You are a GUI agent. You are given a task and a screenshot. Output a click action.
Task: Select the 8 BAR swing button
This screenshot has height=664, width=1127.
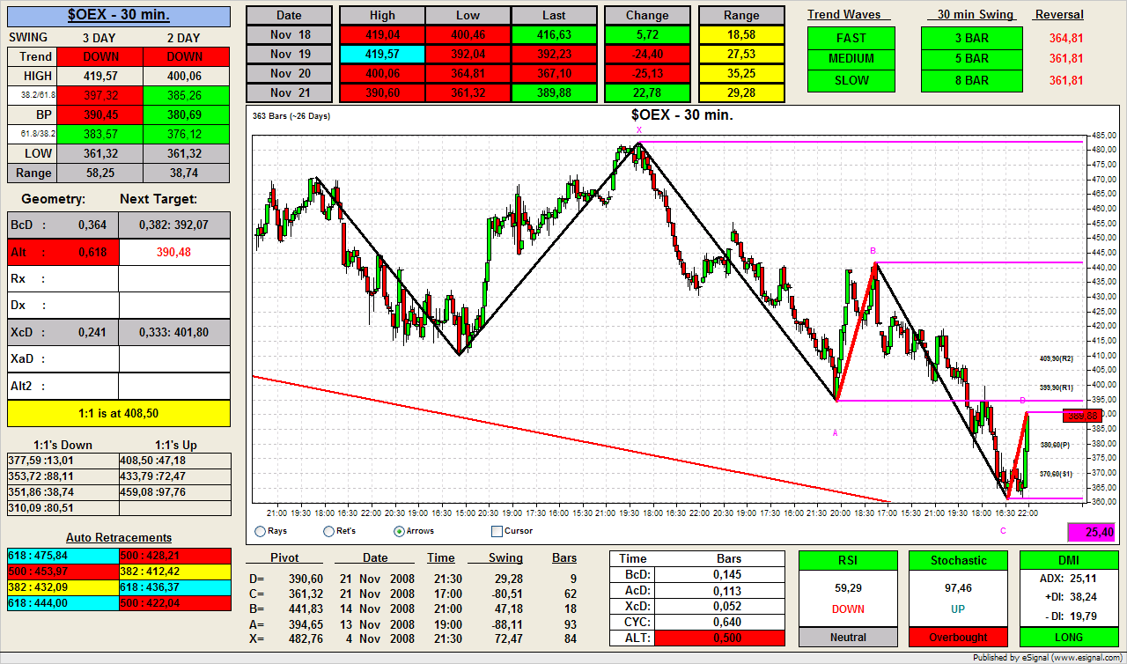[971, 80]
